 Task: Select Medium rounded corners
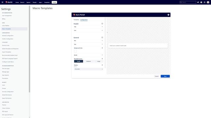[89, 61]
